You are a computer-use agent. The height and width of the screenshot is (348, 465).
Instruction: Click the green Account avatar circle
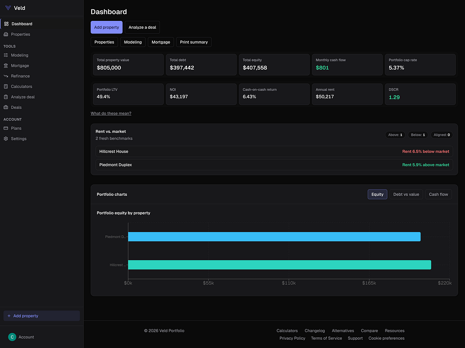tap(12, 337)
